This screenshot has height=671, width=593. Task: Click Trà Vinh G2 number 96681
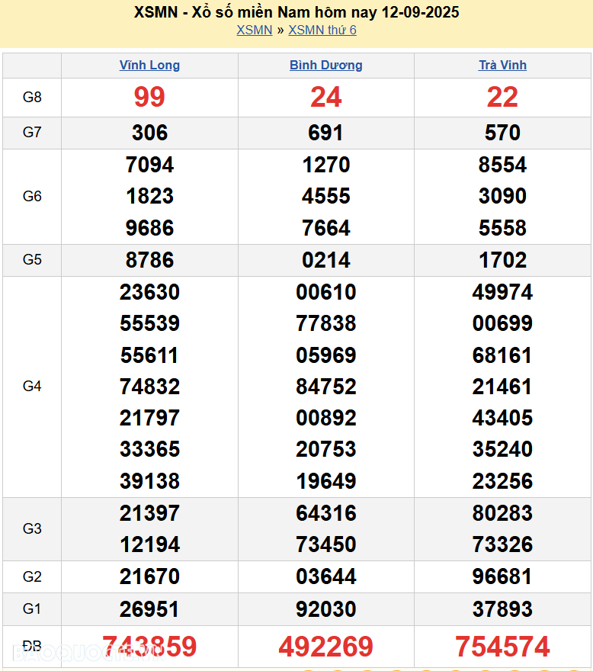tap(502, 576)
